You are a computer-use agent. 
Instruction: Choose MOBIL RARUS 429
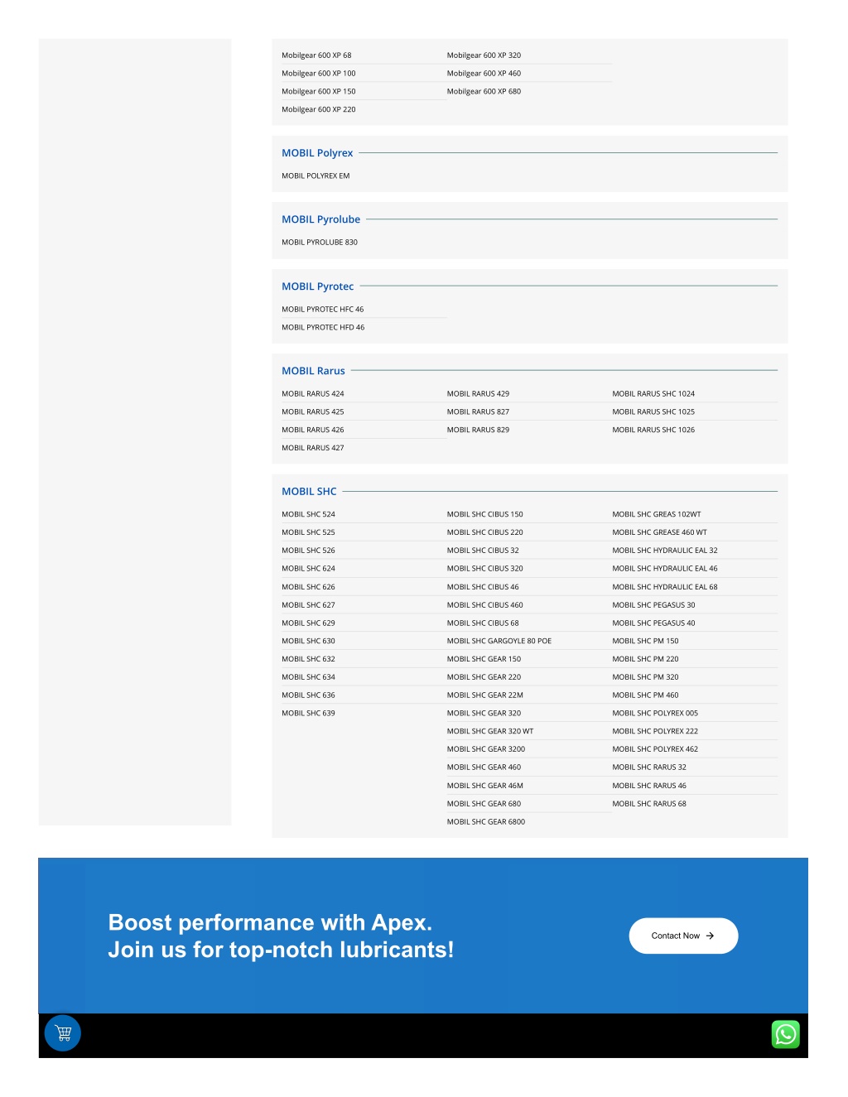tap(478, 394)
